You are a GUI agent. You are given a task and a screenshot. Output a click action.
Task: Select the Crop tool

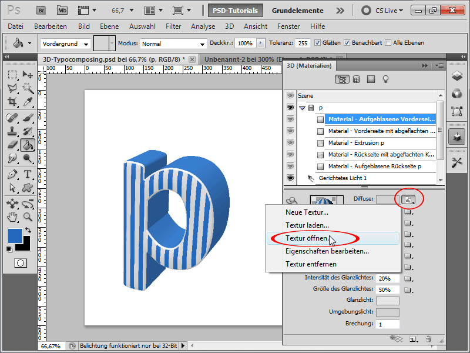pos(12,102)
